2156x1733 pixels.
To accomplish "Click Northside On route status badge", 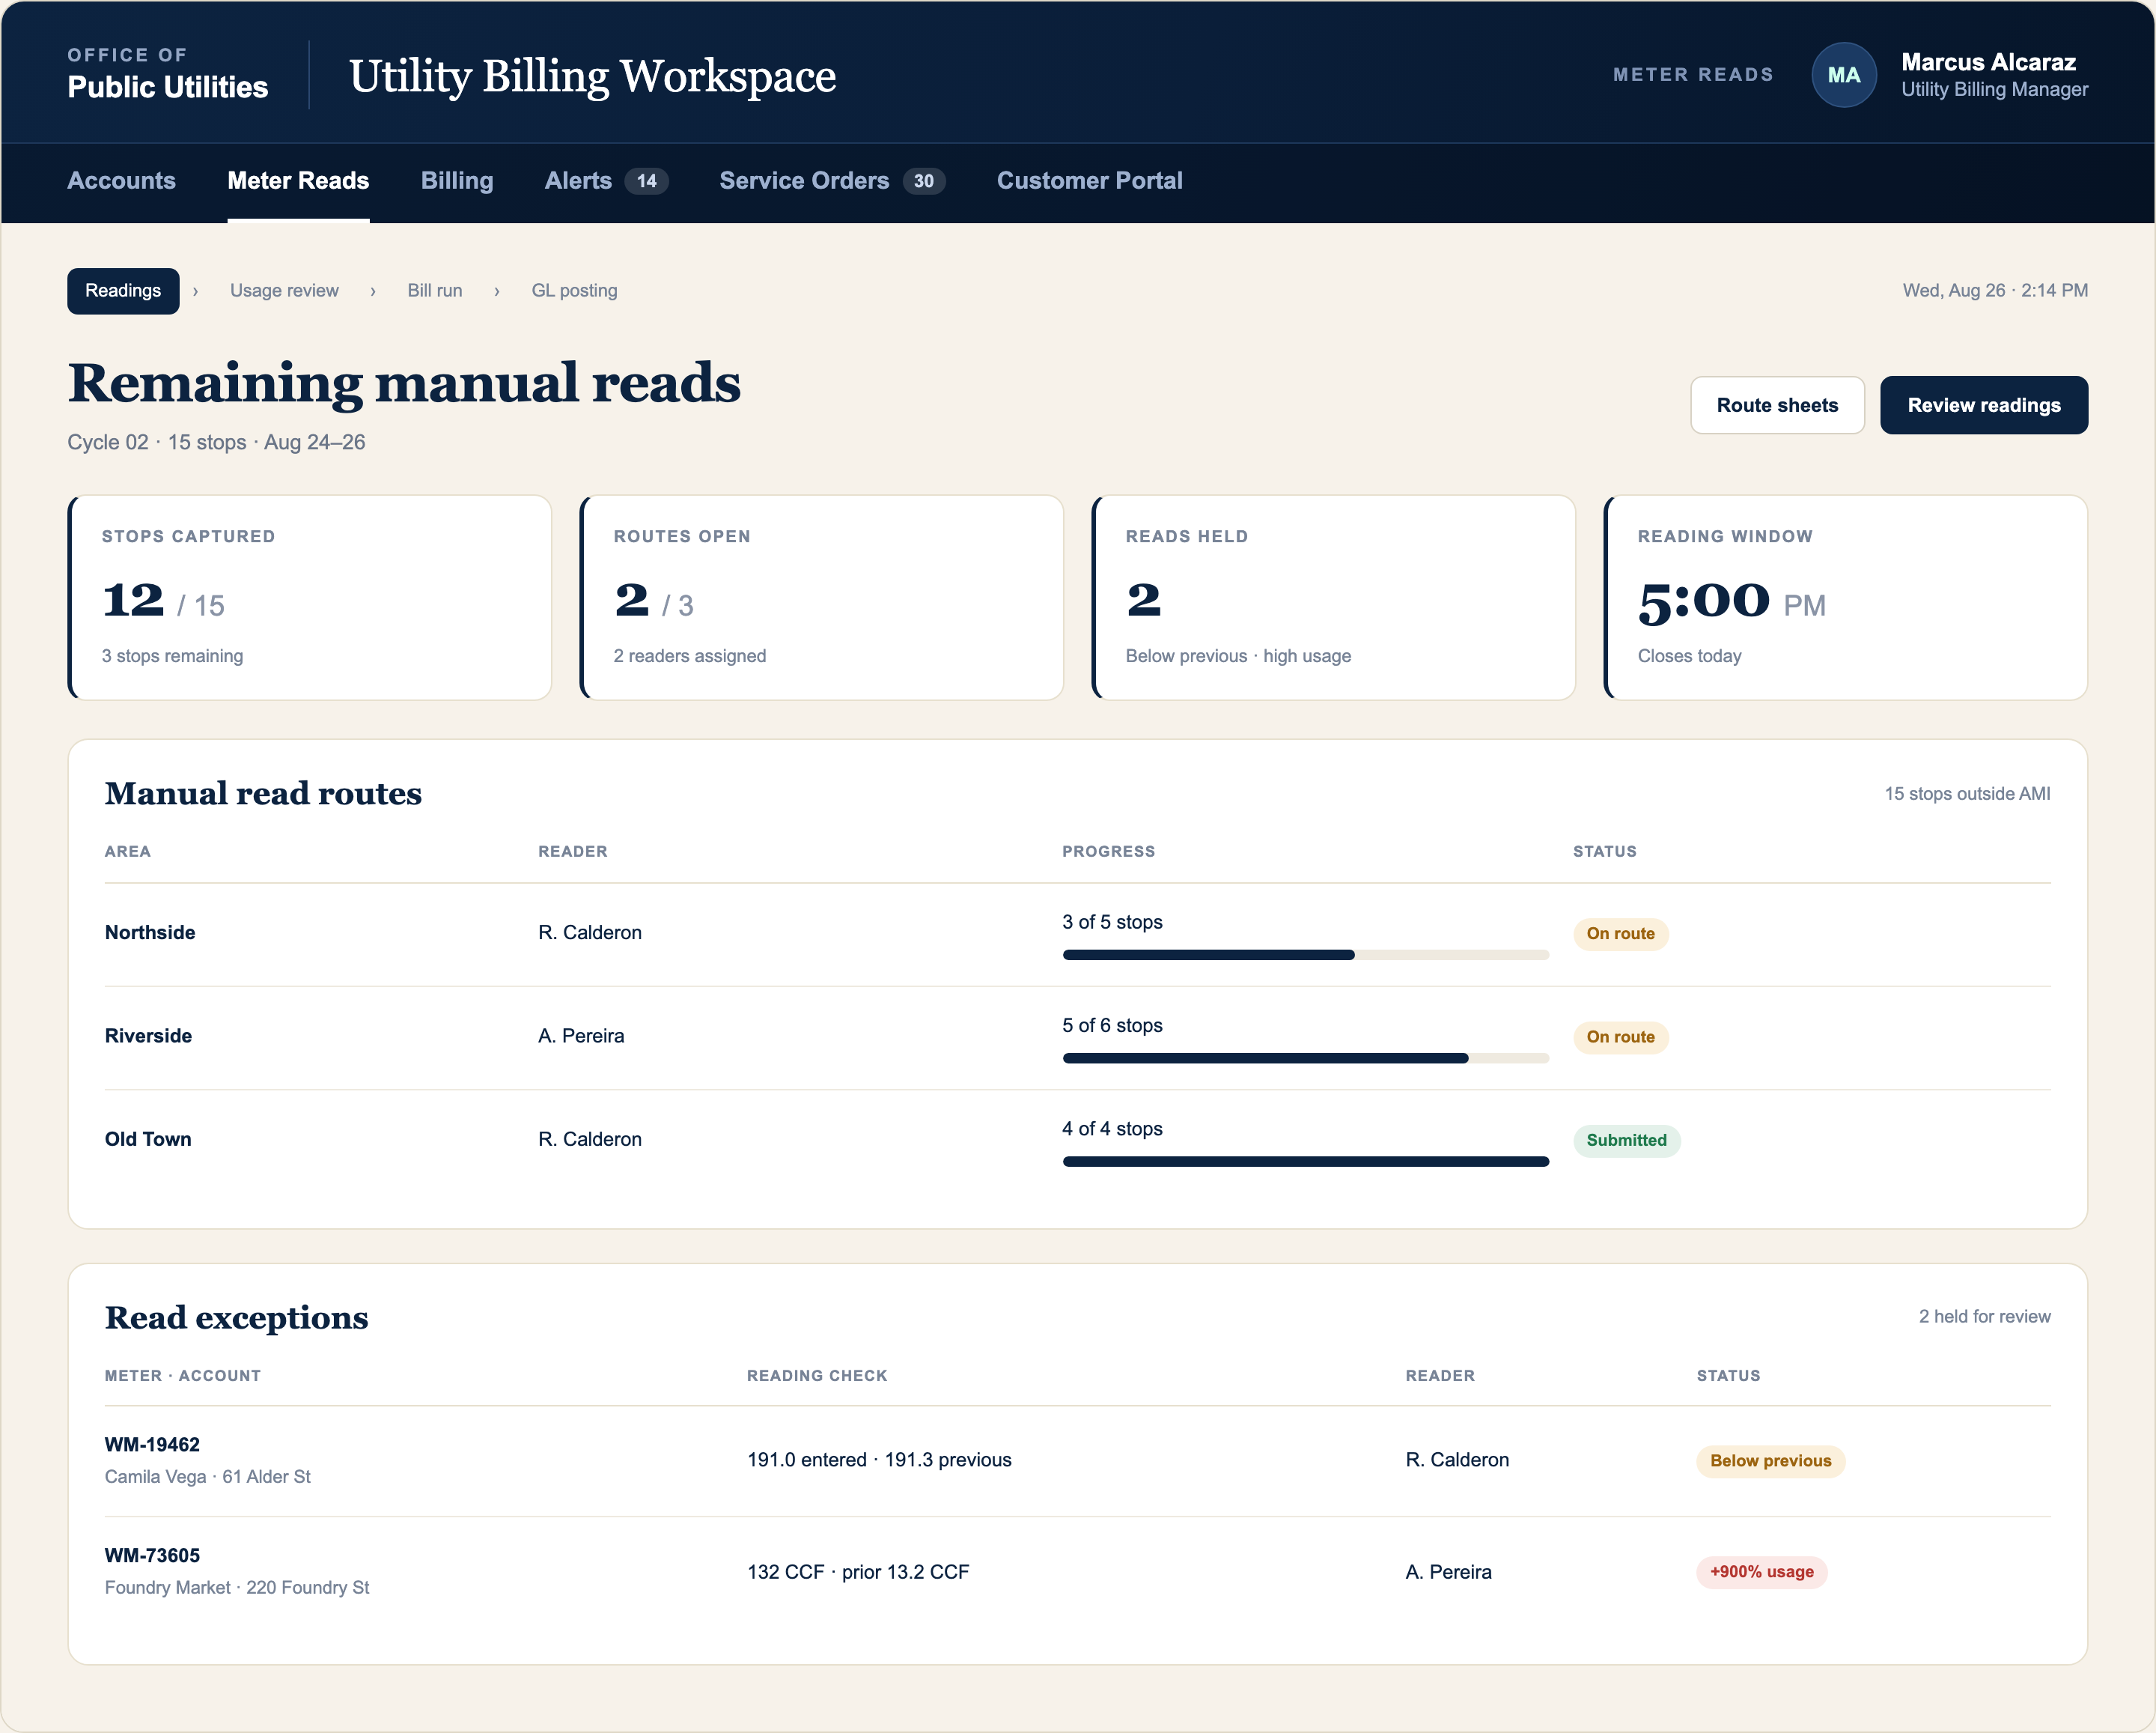I will click(x=1620, y=934).
